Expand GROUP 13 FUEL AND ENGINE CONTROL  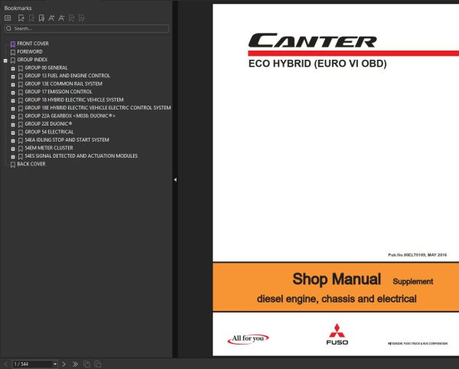coord(13,77)
